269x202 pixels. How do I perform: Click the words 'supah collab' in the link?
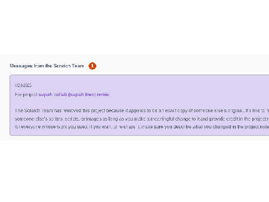[x=53, y=94]
